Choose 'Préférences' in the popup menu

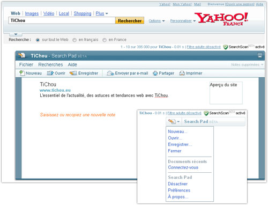179,190
